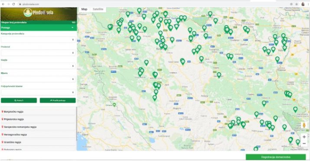The width and height of the screenshot is (310, 161).
Task: Bookmark this page using the star icon
Action: point(297,4)
